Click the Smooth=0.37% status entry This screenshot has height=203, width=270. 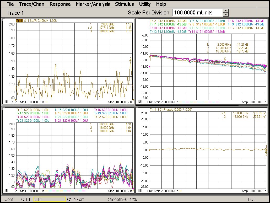122,199
